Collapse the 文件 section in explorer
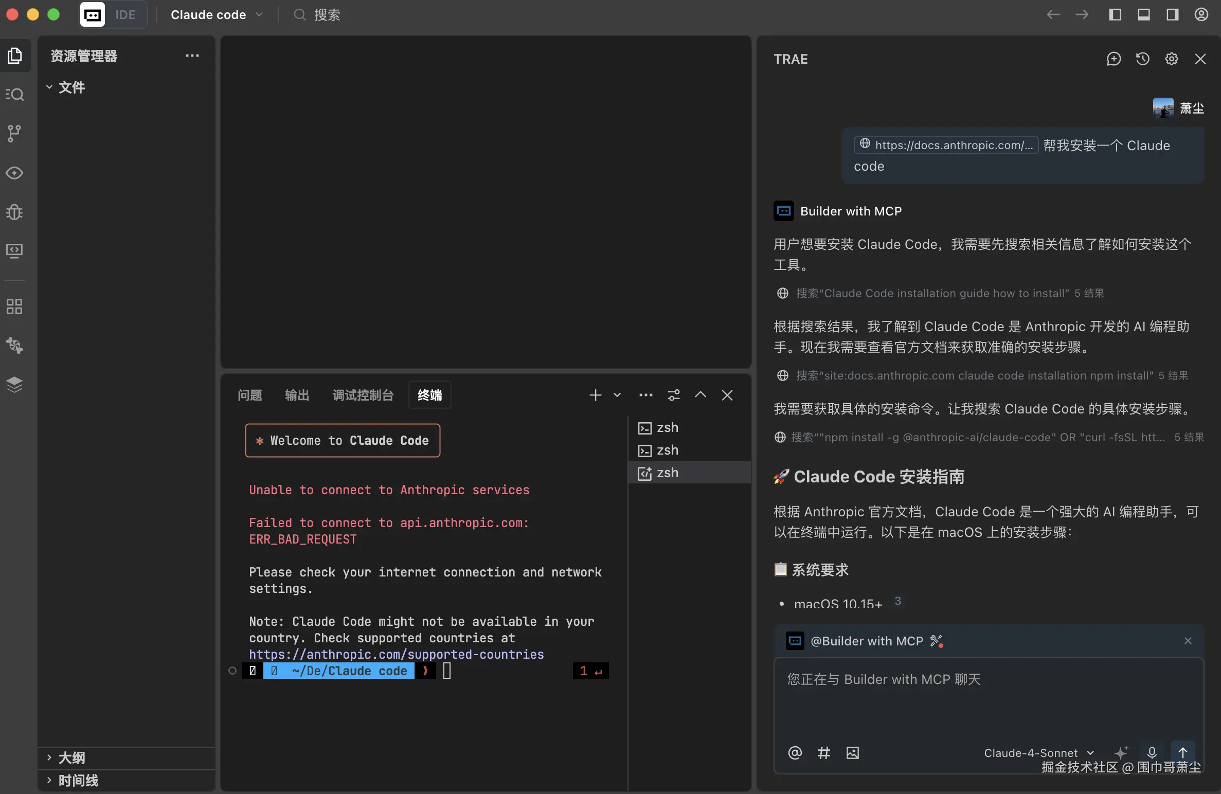This screenshot has height=794, width=1221. point(49,87)
